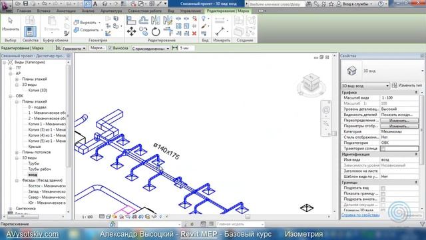Open the Свойства properties palette button
The image size is (426, 240).
coord(30,31)
